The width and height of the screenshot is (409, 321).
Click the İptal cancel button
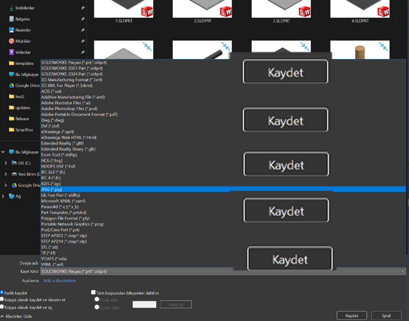coord(386,315)
